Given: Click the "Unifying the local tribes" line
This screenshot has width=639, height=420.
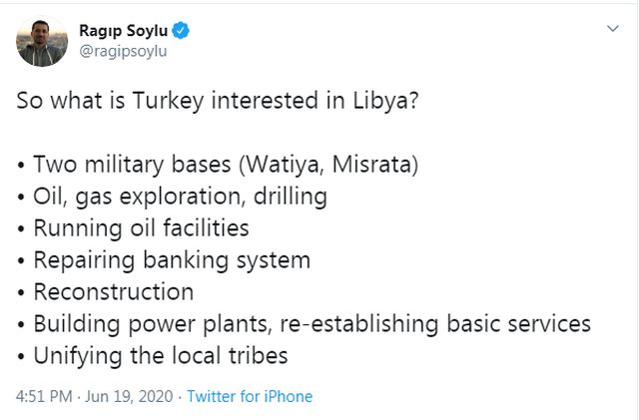Looking at the screenshot, I should [153, 356].
